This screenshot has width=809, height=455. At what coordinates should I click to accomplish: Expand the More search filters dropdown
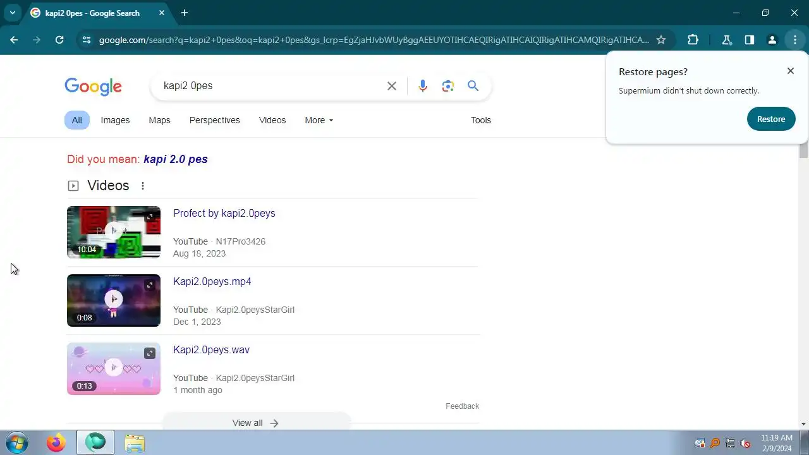click(x=319, y=120)
